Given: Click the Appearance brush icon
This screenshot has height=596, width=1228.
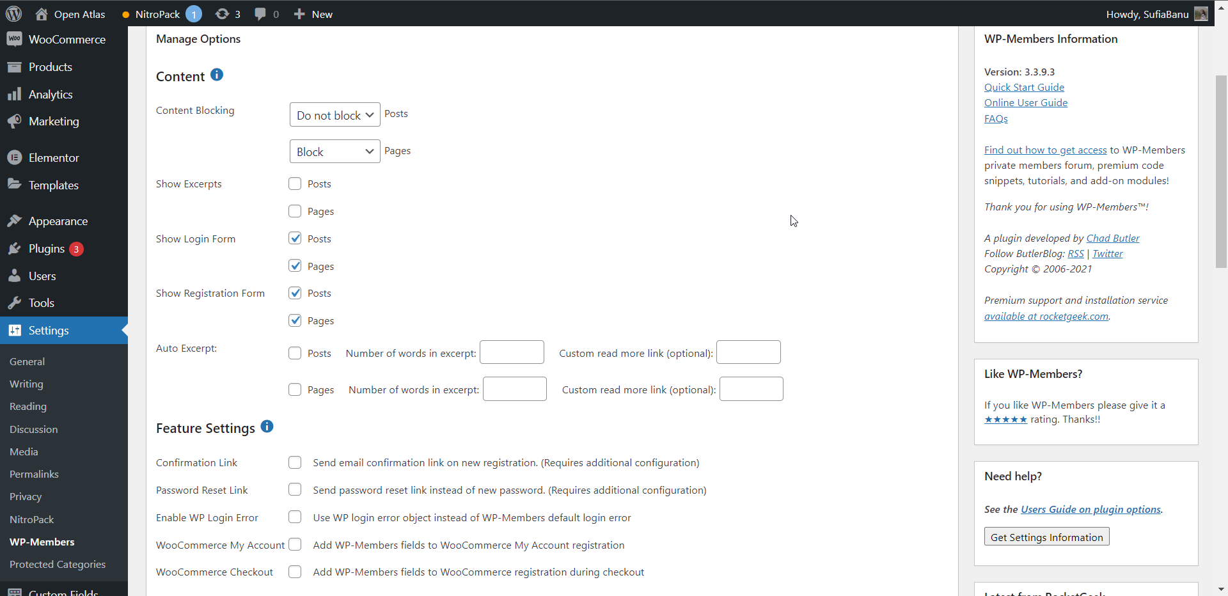Looking at the screenshot, I should 14,221.
